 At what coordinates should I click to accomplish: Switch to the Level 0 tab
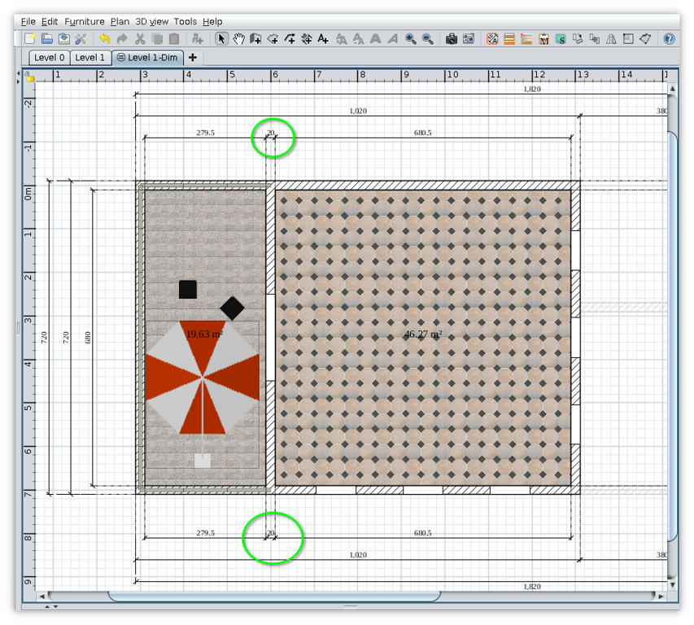click(x=49, y=58)
